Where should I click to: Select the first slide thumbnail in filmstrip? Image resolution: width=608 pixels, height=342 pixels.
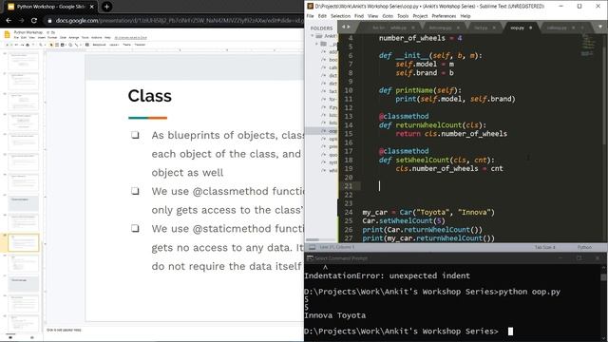(x=23, y=61)
